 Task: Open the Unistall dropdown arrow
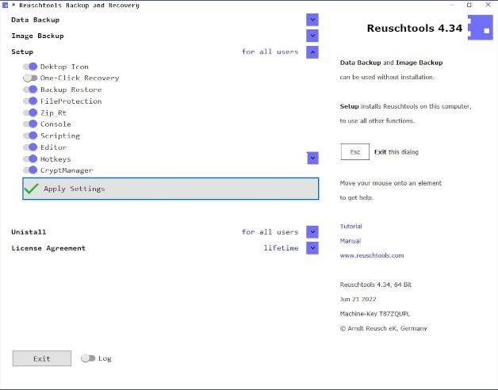click(x=312, y=232)
